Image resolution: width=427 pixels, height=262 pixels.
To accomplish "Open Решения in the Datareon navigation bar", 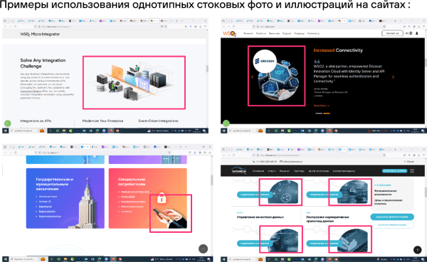I will click(x=284, y=171).
